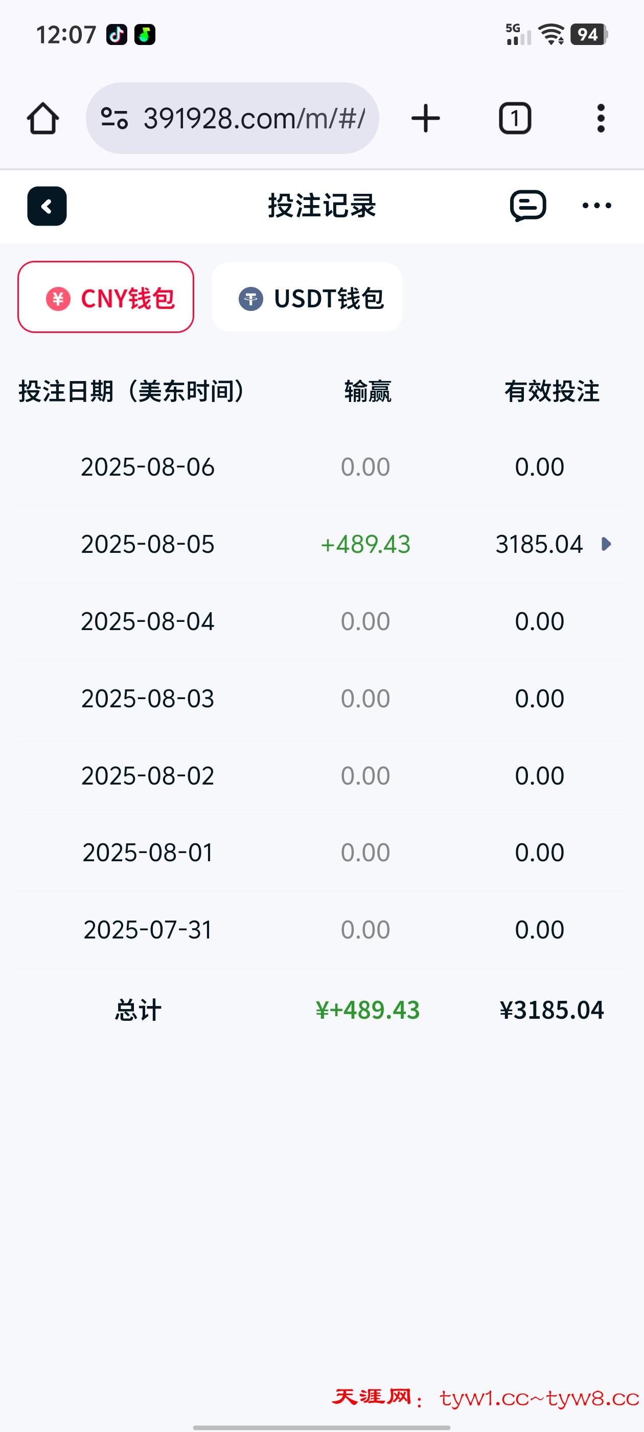Tap the battery indicator showing 94
The height and width of the screenshot is (1432, 644).
588,34
